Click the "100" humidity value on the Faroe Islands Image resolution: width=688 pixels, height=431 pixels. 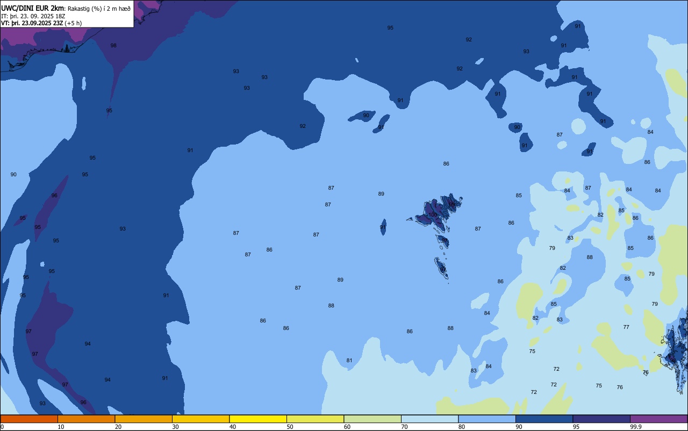tap(433, 215)
